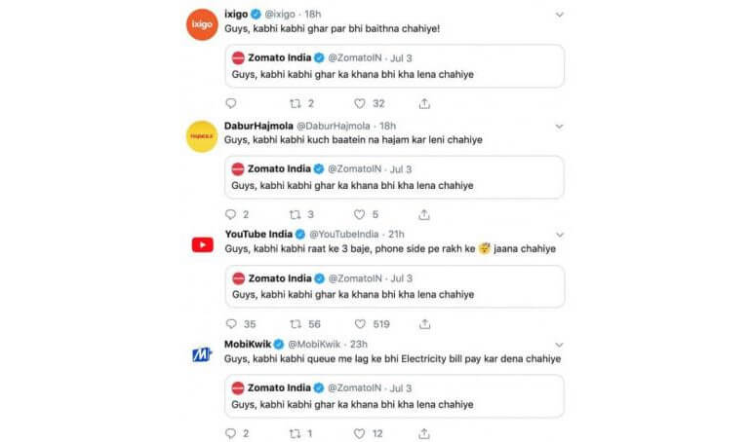Open the ixigo profile avatar

click(202, 24)
